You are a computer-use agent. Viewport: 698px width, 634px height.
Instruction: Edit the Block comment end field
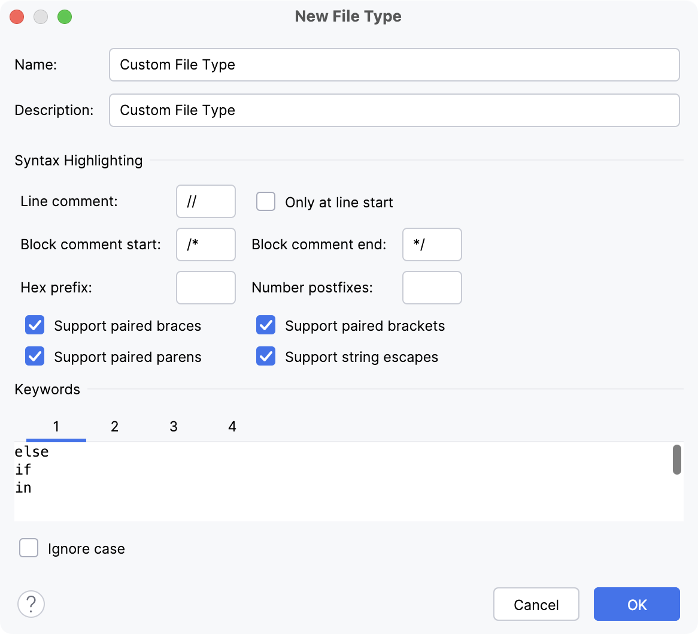coord(432,244)
